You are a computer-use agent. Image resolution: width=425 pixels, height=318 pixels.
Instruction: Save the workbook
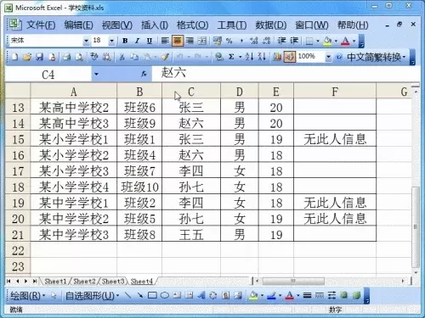click(40, 57)
